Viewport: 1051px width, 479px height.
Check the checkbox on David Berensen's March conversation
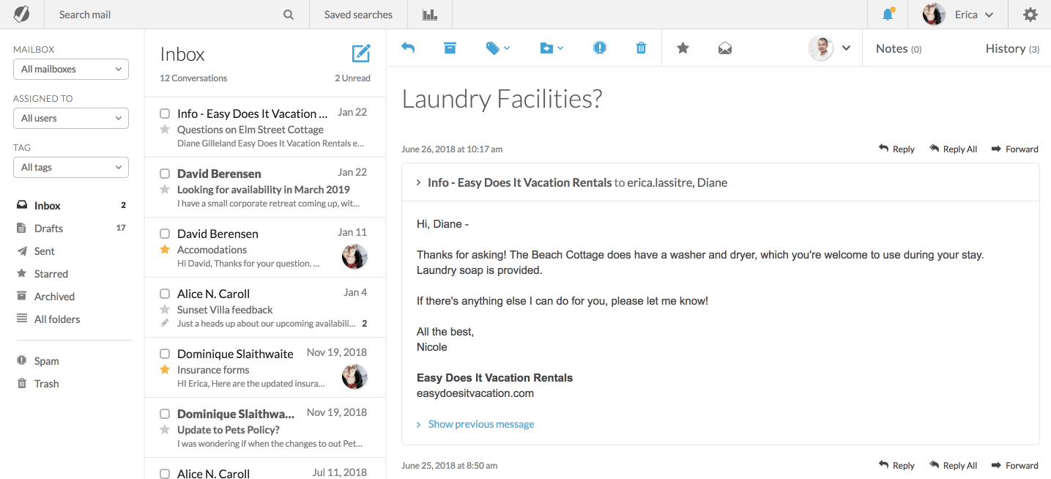(165, 172)
